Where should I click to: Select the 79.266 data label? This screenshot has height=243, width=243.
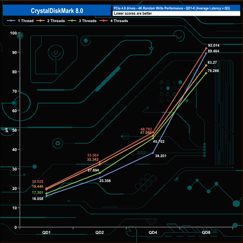[x=213, y=71]
